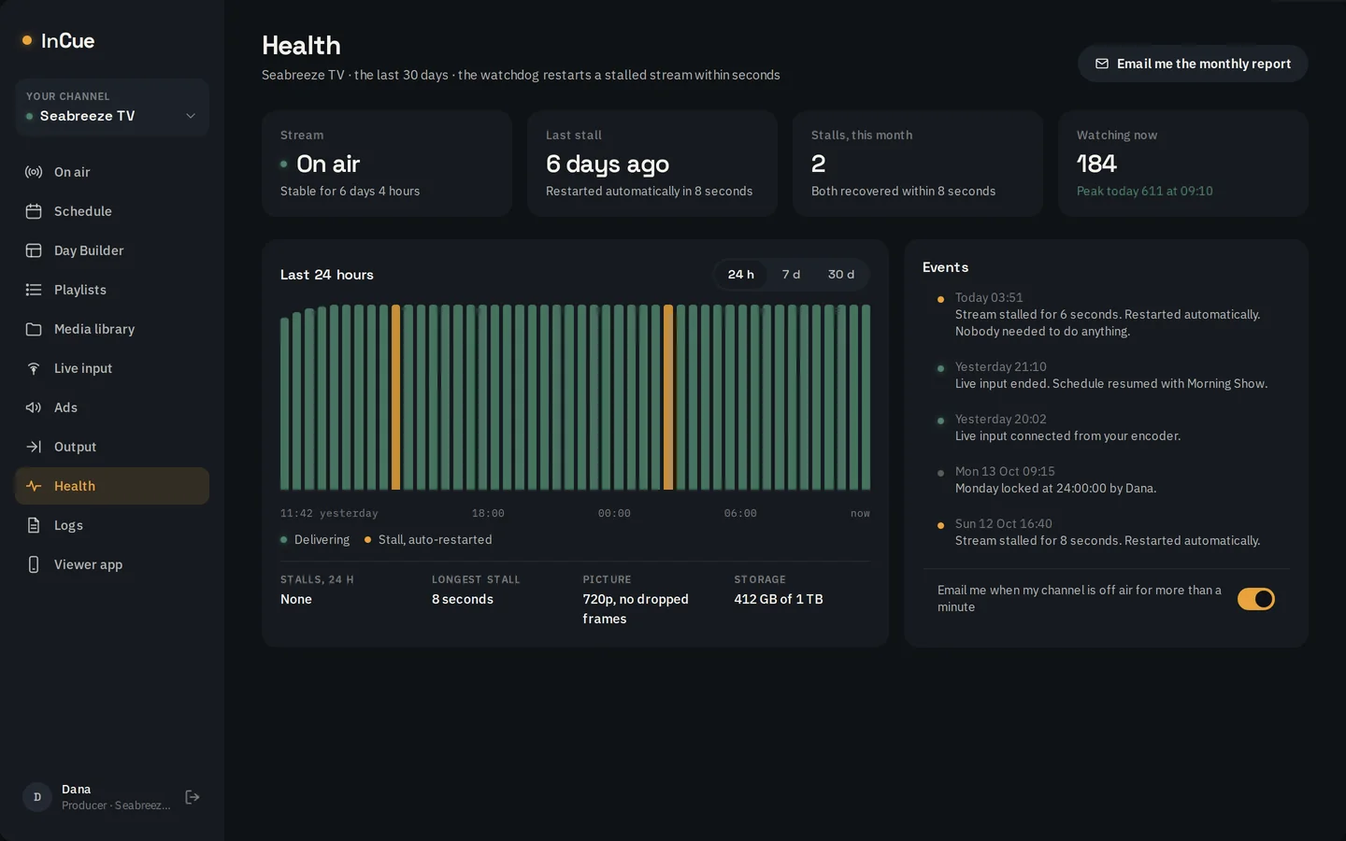Click the Watching now card showing 184
Image resolution: width=1346 pixels, height=841 pixels.
pos(1183,164)
